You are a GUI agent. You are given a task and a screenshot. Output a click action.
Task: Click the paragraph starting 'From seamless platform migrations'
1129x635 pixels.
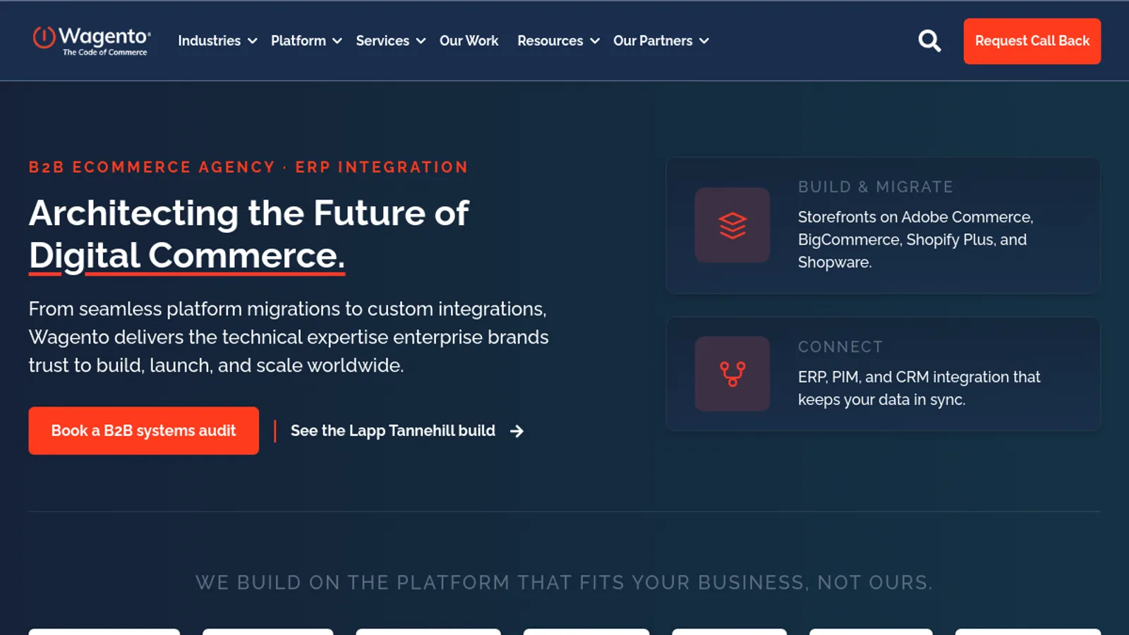tap(289, 337)
